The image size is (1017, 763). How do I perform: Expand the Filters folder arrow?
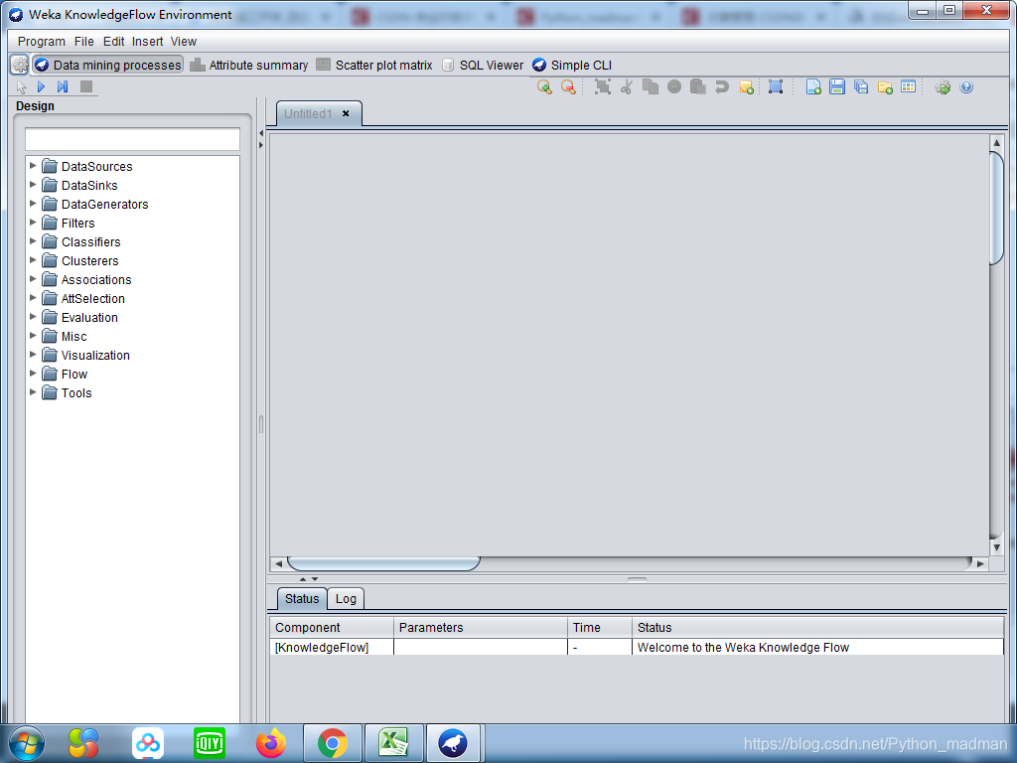(33, 222)
